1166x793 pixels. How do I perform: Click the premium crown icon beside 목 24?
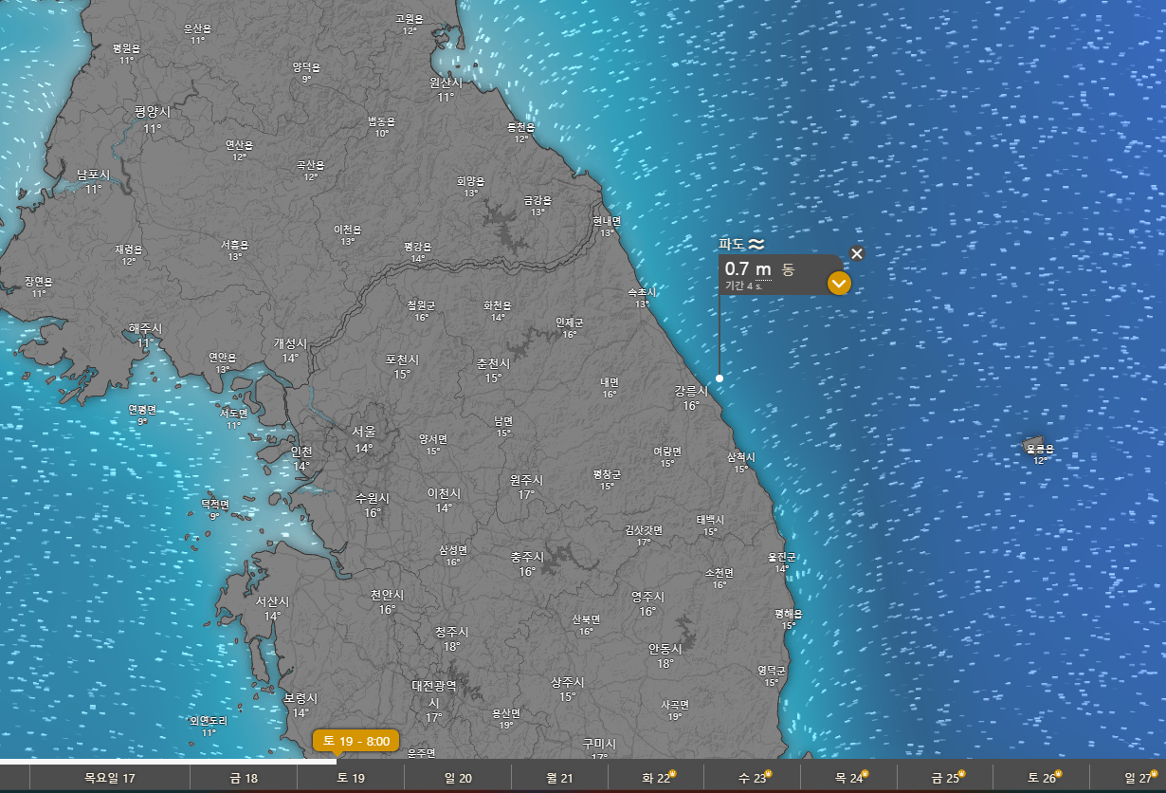pos(864,774)
